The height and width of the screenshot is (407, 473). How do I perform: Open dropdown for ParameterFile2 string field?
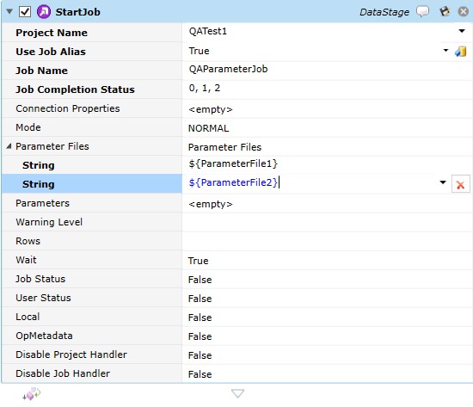pos(443,182)
